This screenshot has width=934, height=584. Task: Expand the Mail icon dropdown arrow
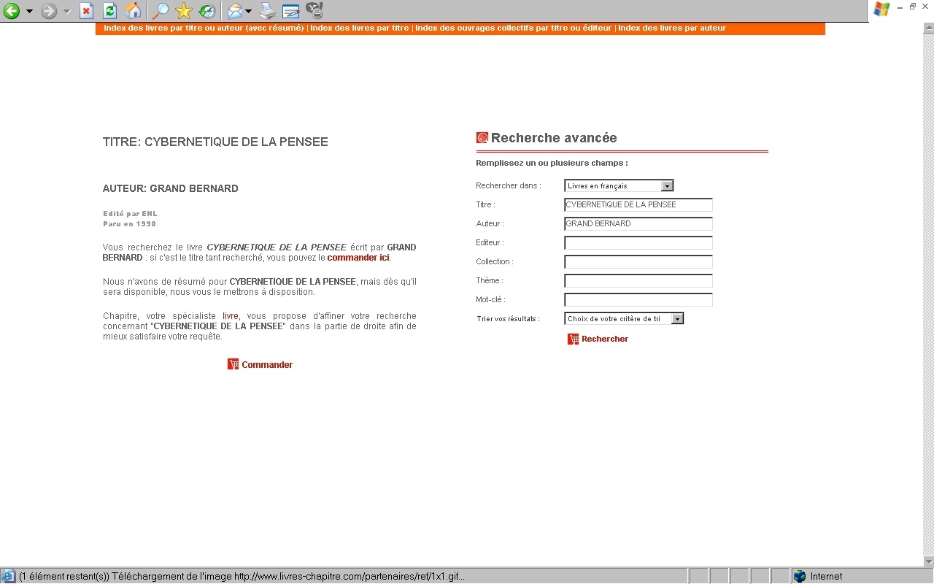coord(249,11)
